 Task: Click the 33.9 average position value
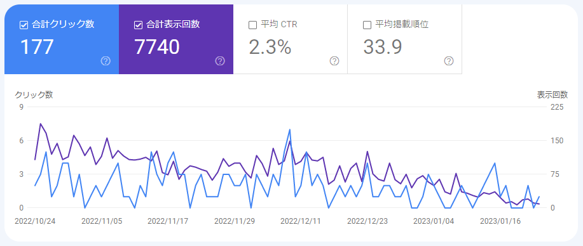383,47
